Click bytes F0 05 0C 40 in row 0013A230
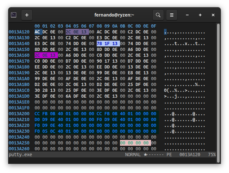This screenshot has height=173, width=229. coord(49,131)
